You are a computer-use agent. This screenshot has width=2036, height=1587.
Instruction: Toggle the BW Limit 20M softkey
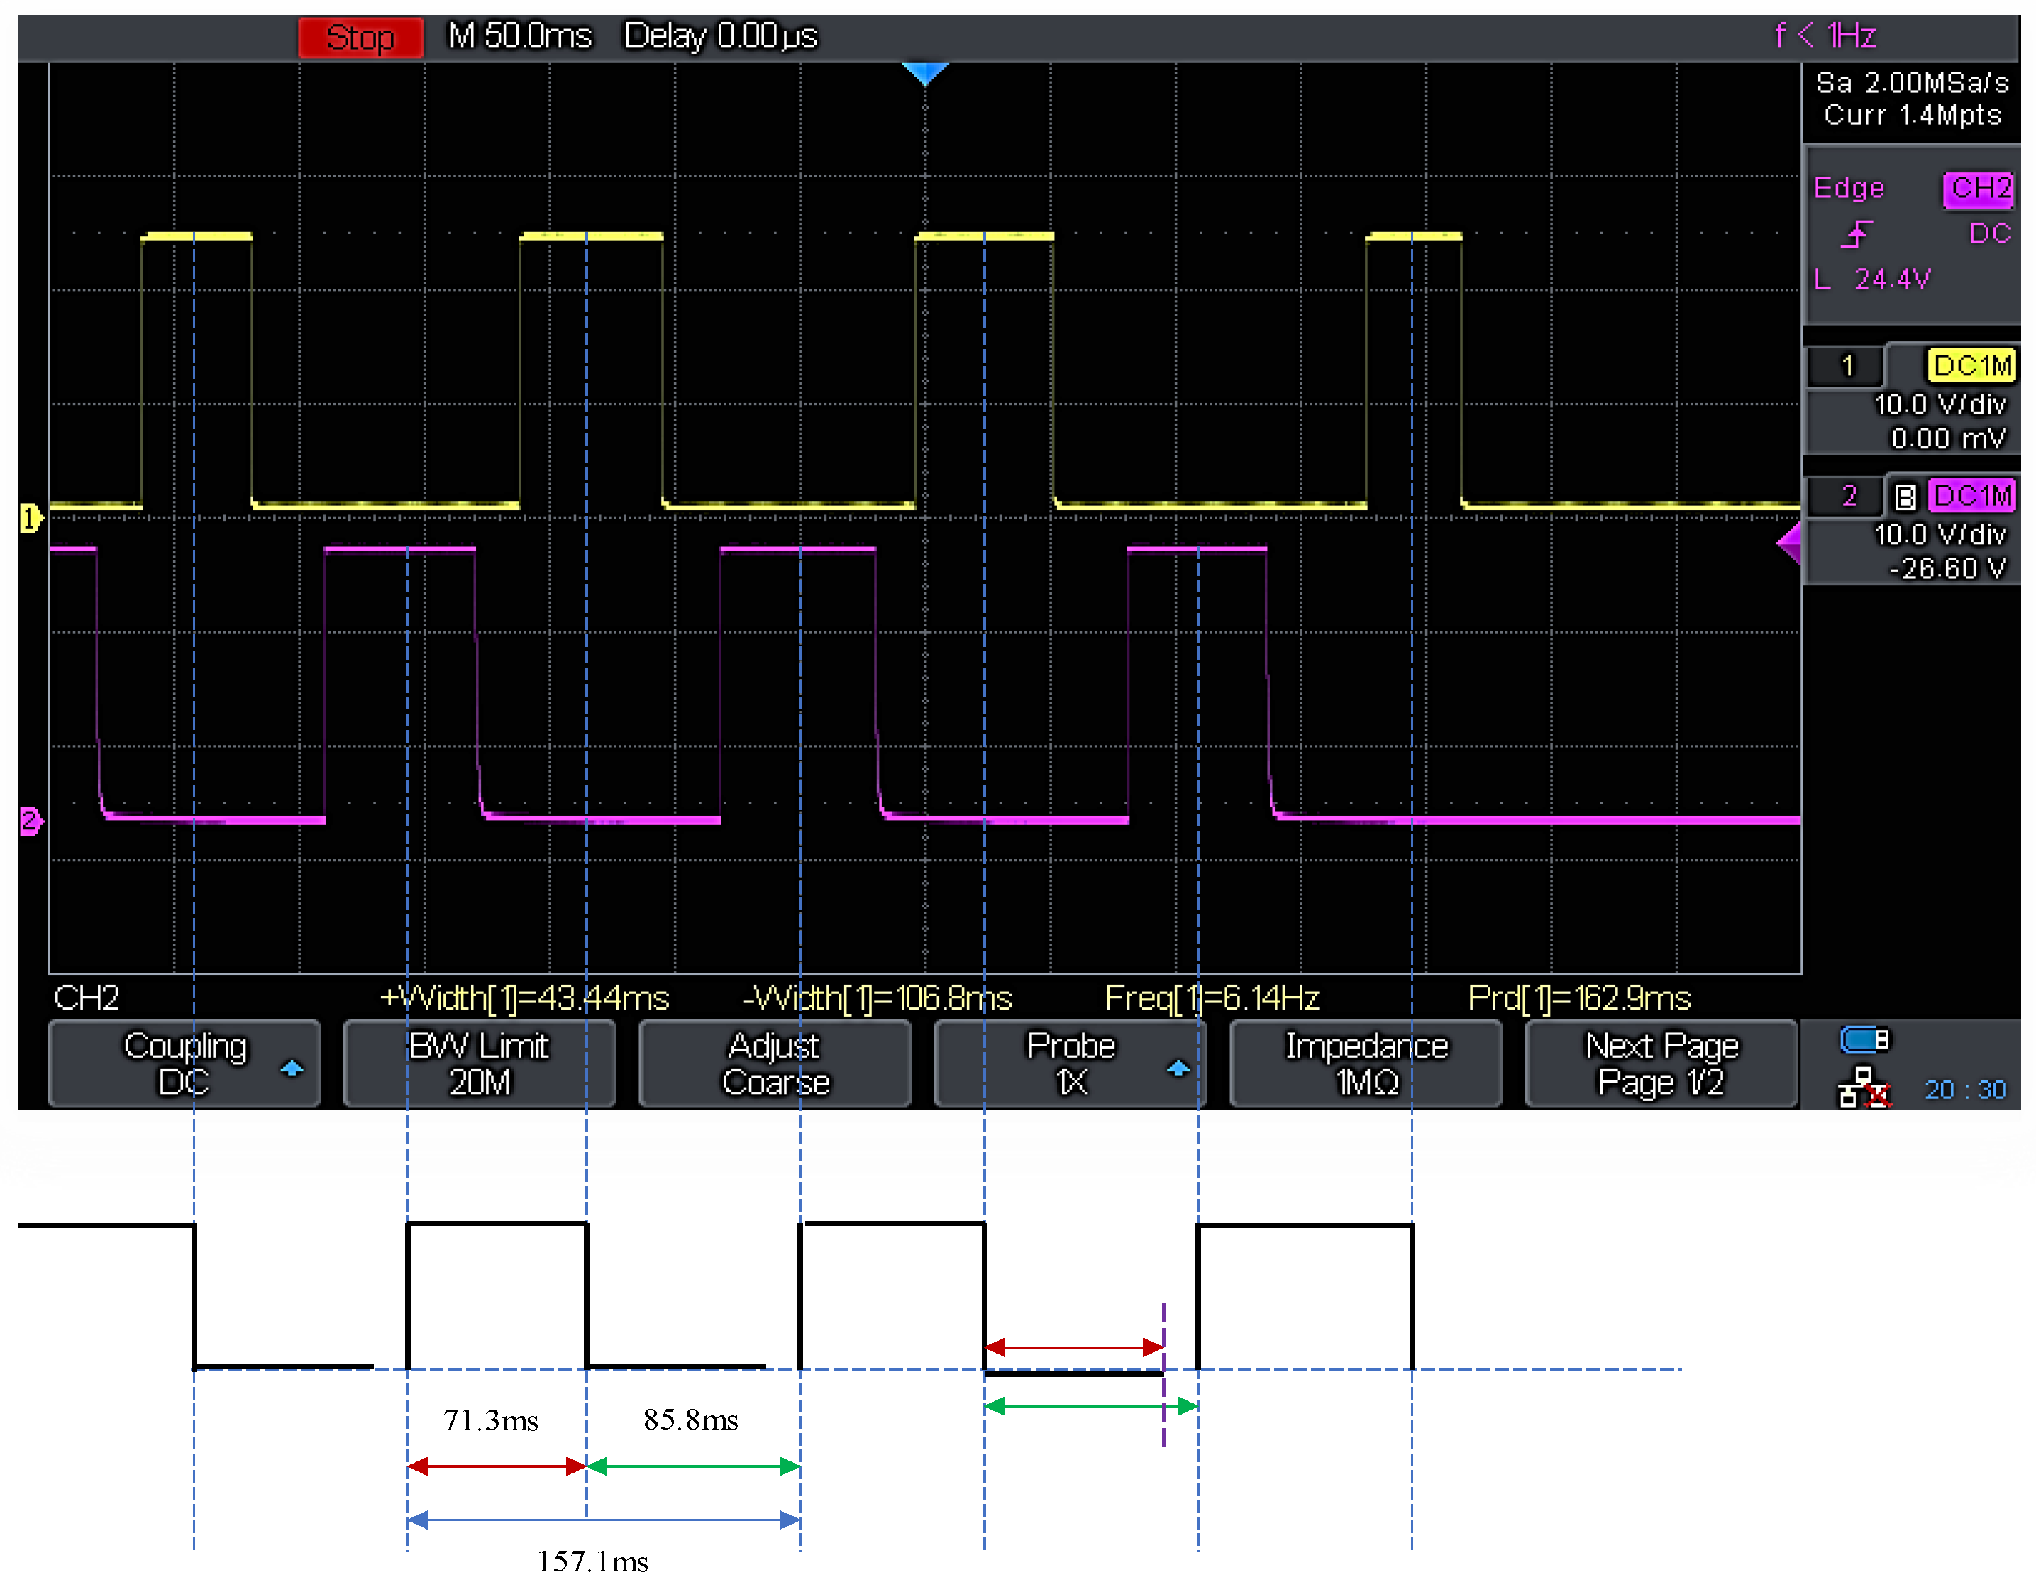point(479,1064)
